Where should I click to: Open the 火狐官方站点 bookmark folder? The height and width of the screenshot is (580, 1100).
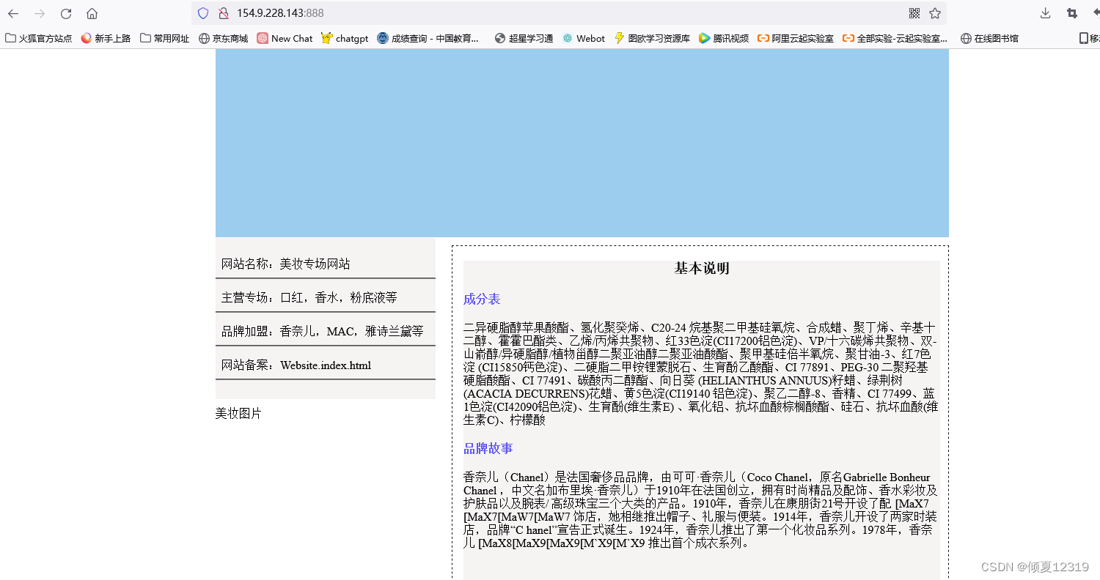[39, 38]
